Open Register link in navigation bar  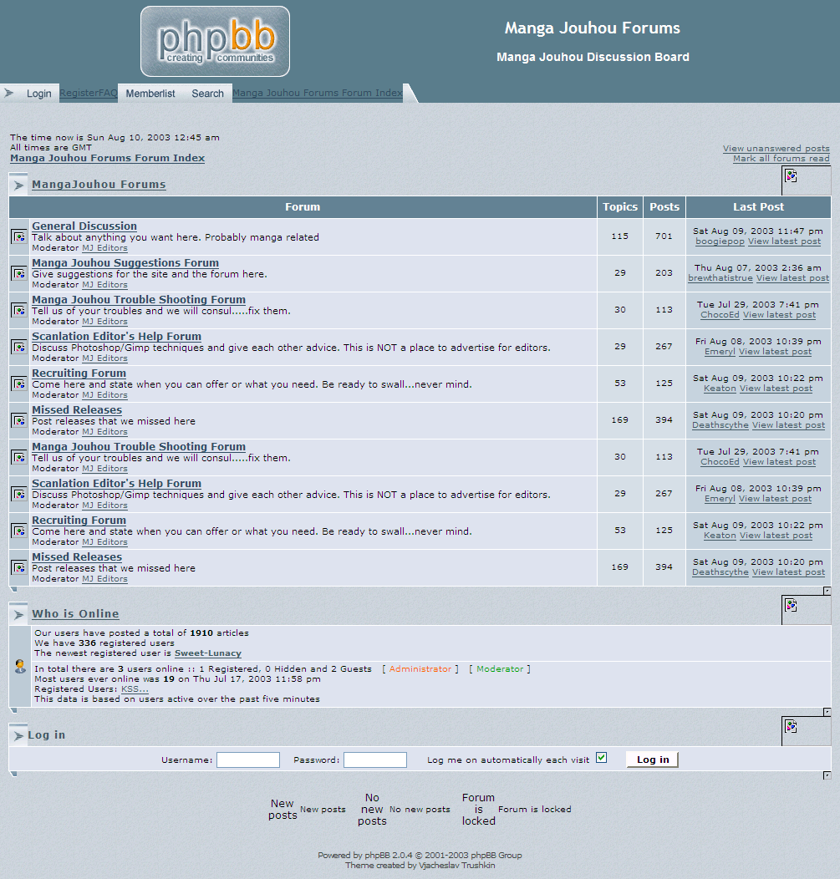click(79, 93)
